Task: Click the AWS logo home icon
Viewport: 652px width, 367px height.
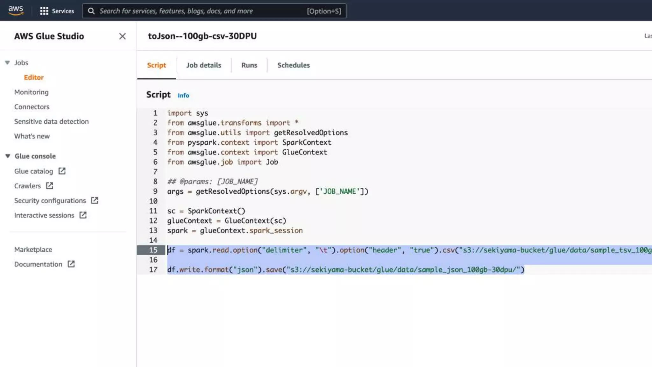Action: 16,10
